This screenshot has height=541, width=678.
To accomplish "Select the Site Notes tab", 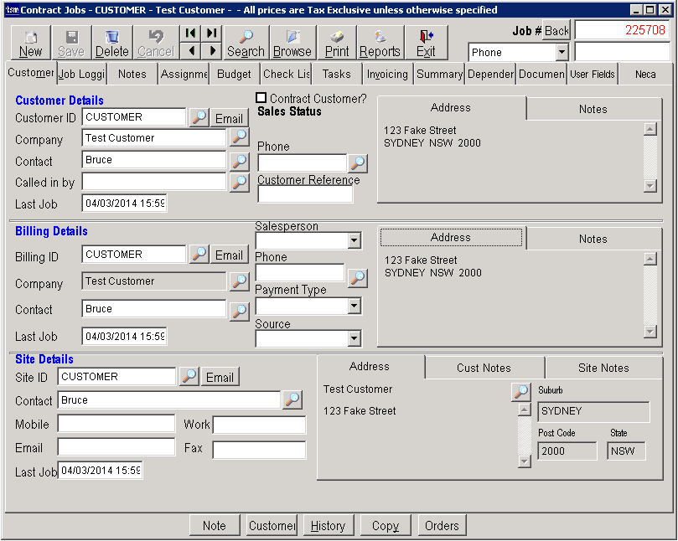I will [x=603, y=368].
